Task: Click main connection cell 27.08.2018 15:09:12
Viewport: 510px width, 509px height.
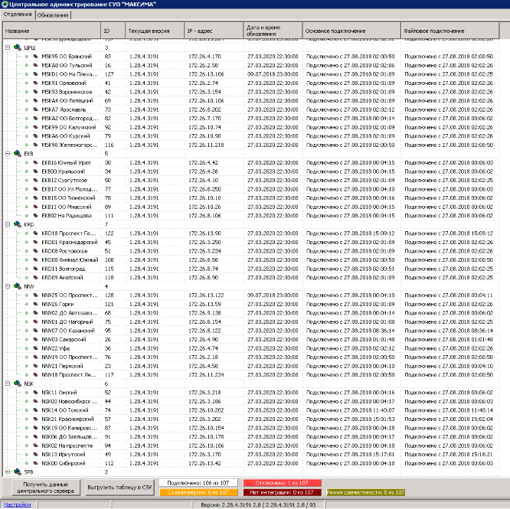Action: [350, 233]
